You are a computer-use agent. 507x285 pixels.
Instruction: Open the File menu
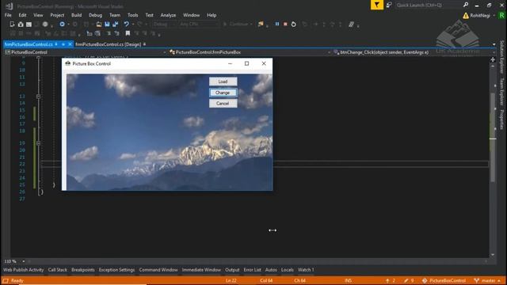pyautogui.click(x=8, y=15)
